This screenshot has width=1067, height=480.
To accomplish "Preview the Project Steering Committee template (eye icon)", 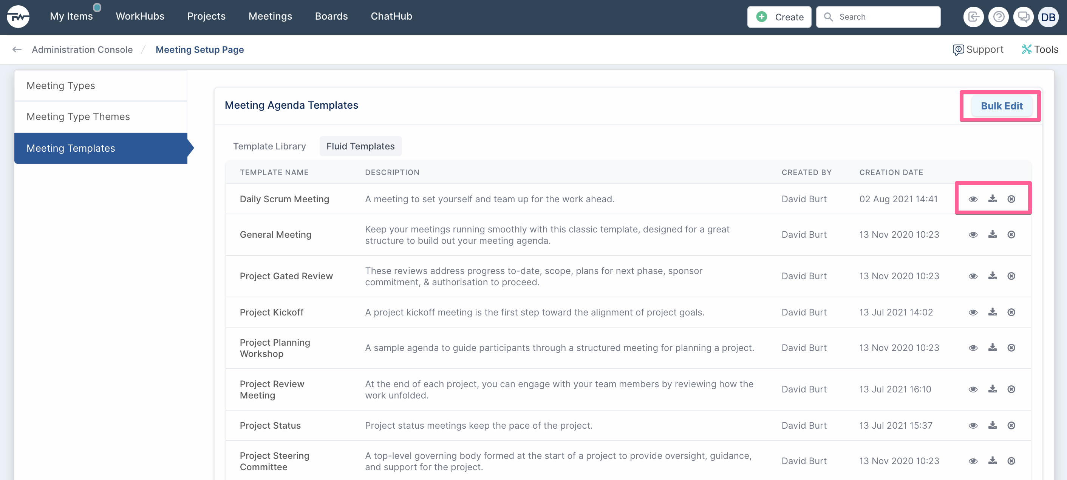I will point(973,461).
